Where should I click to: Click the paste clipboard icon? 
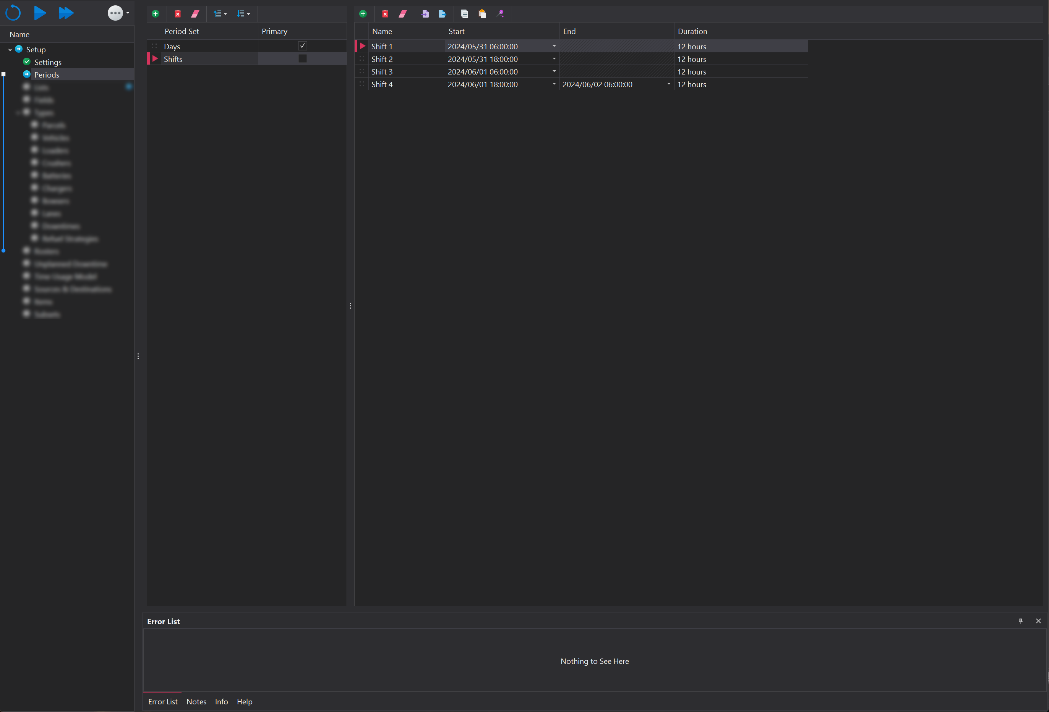click(482, 13)
